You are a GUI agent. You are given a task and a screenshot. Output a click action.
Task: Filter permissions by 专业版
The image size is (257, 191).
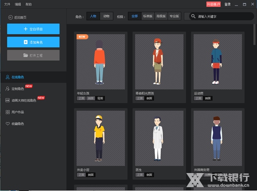click(x=173, y=16)
